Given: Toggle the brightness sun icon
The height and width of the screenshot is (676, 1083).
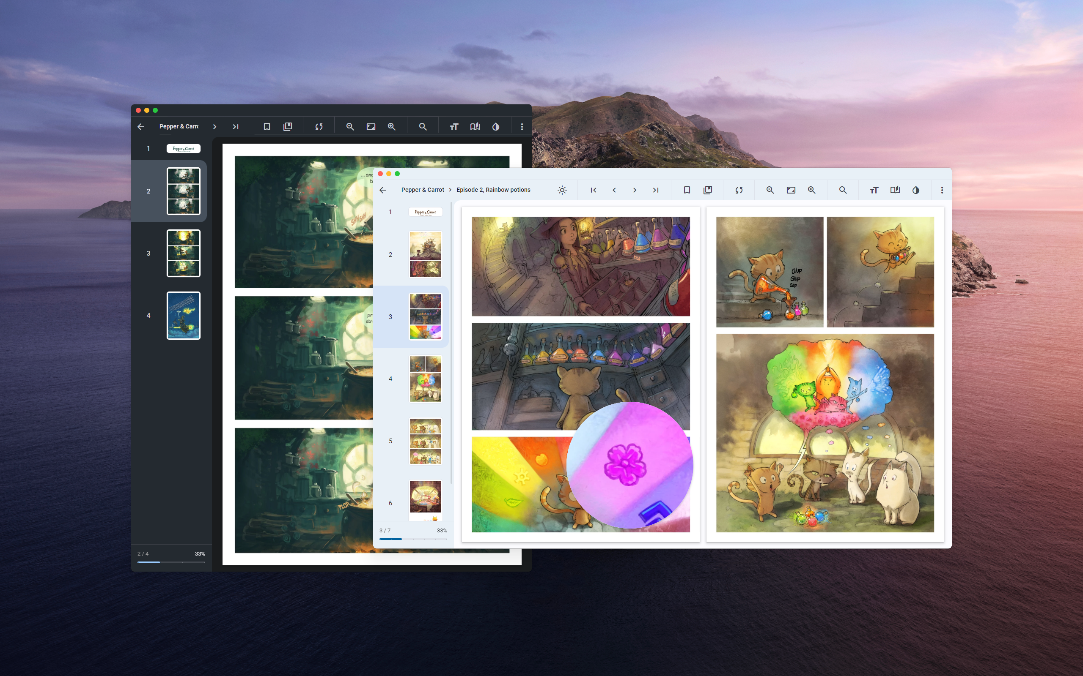Looking at the screenshot, I should (x=562, y=190).
